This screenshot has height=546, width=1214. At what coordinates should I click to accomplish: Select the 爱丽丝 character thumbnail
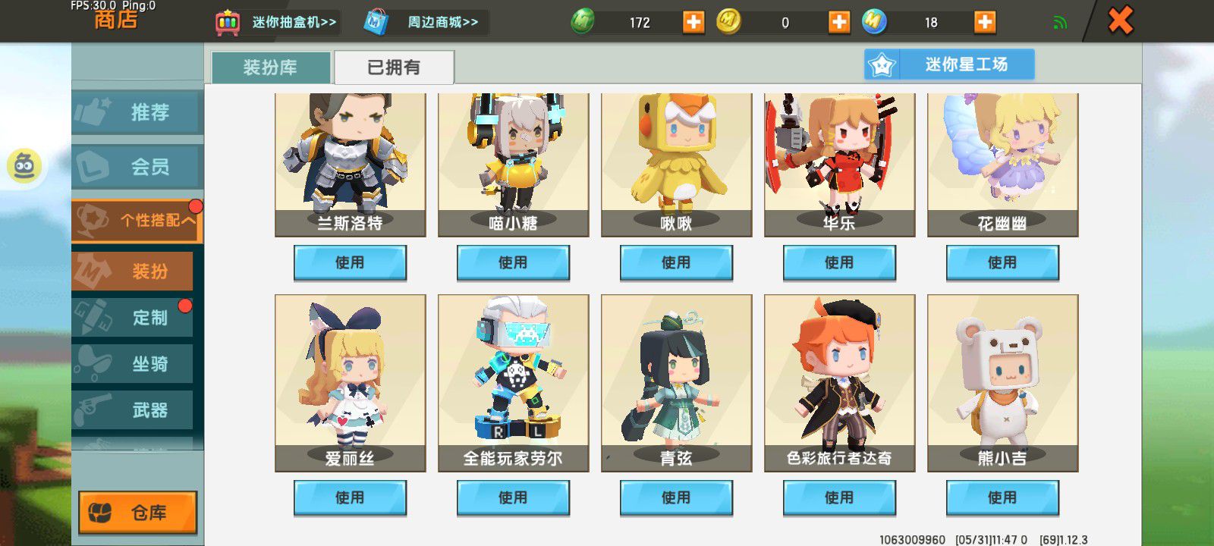(351, 383)
